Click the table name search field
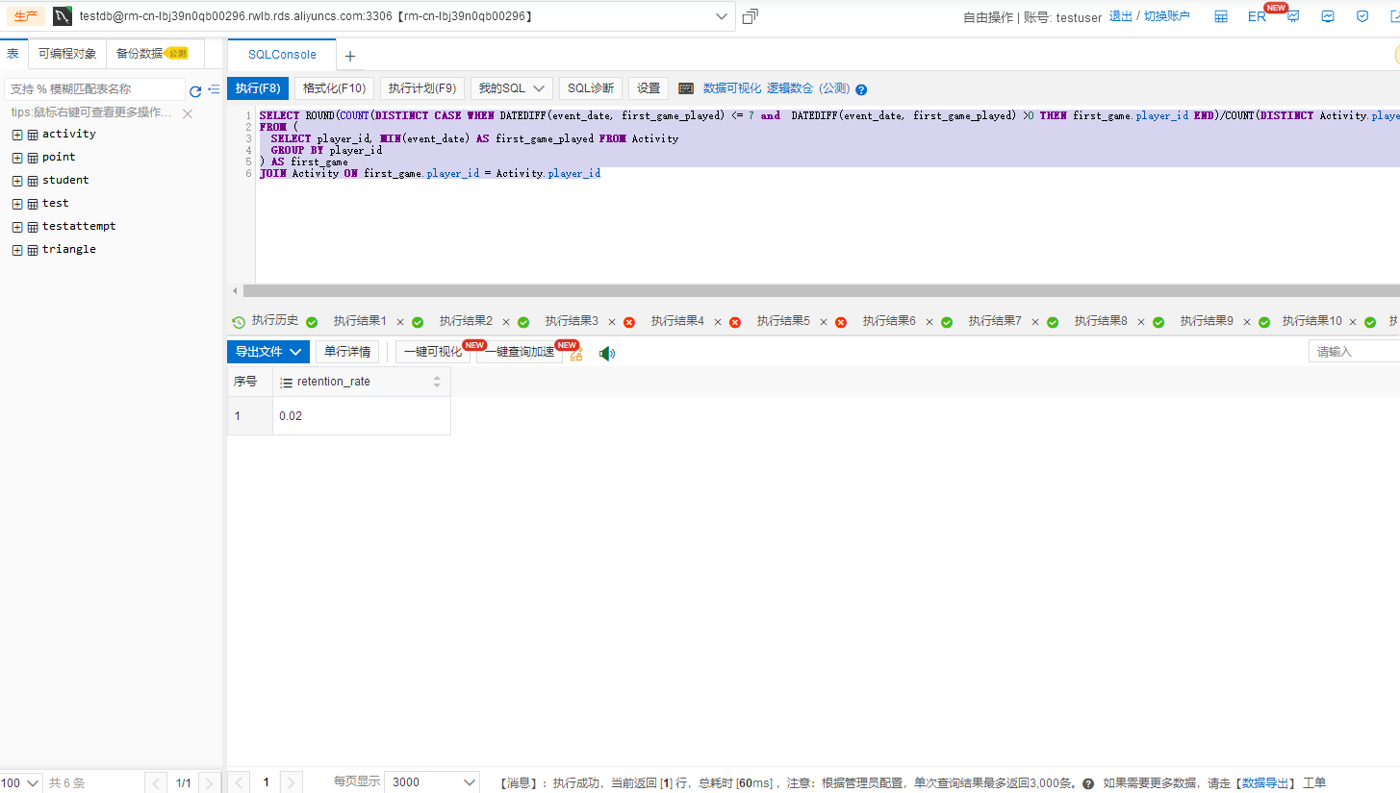This screenshot has width=1400, height=793. coord(94,89)
